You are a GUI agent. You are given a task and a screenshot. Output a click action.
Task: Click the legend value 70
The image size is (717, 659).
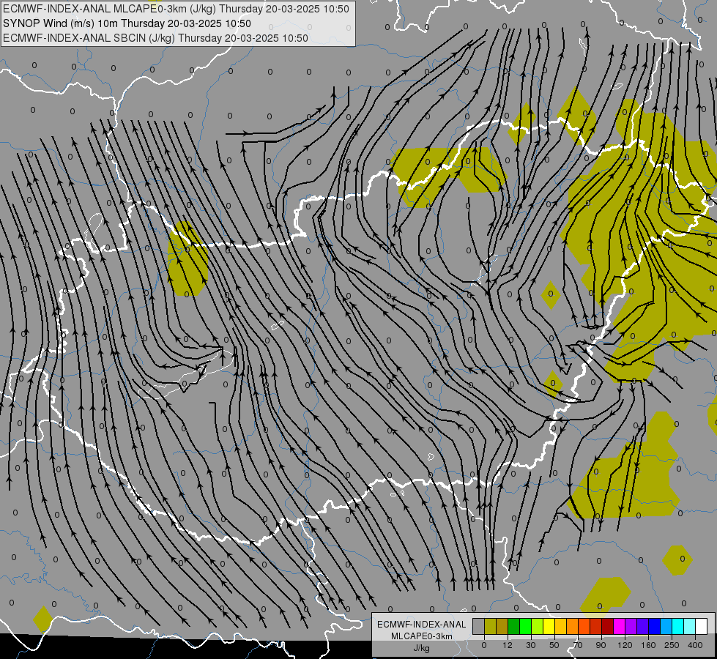tap(578, 645)
